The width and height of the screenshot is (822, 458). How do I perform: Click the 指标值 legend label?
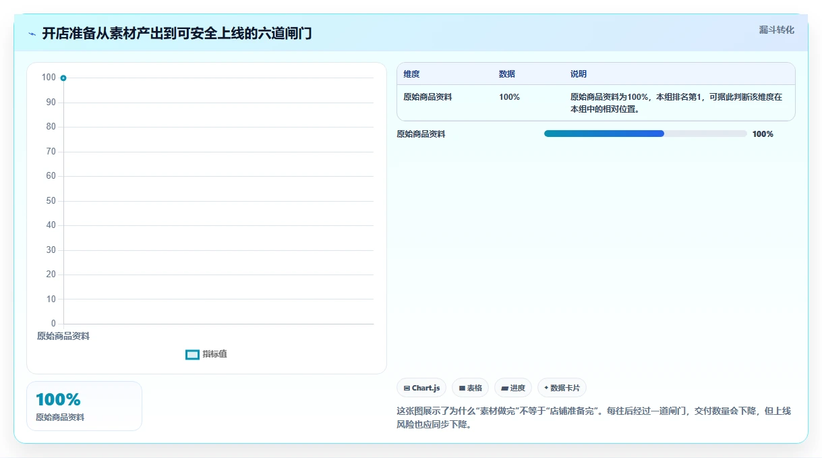[215, 354]
